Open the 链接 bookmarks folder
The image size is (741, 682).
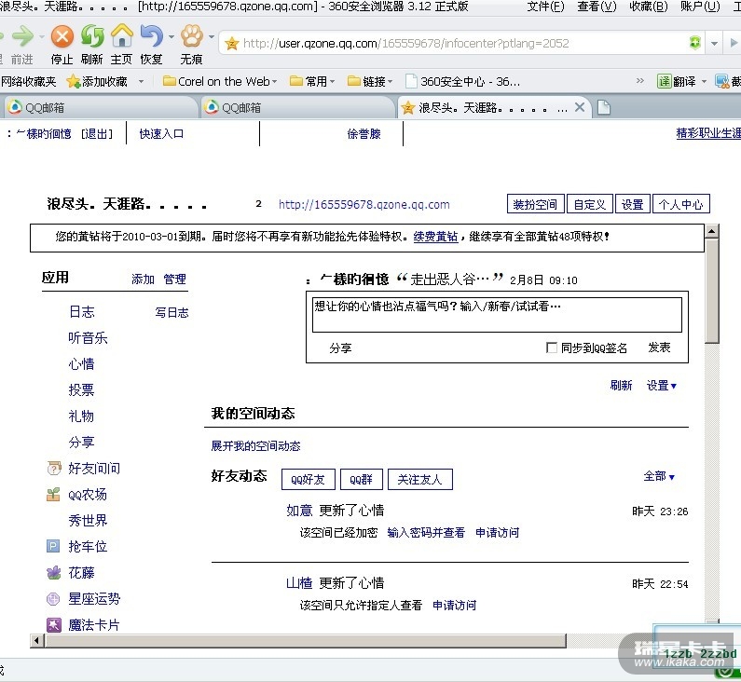370,81
